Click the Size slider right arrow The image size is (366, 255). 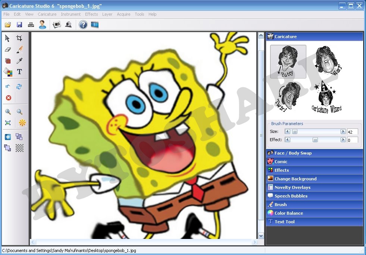point(343,132)
